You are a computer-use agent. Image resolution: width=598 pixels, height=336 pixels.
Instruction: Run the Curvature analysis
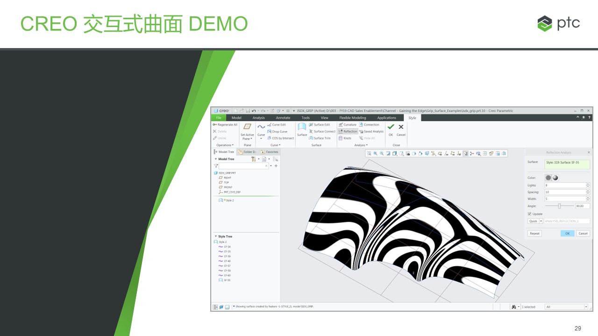point(347,125)
